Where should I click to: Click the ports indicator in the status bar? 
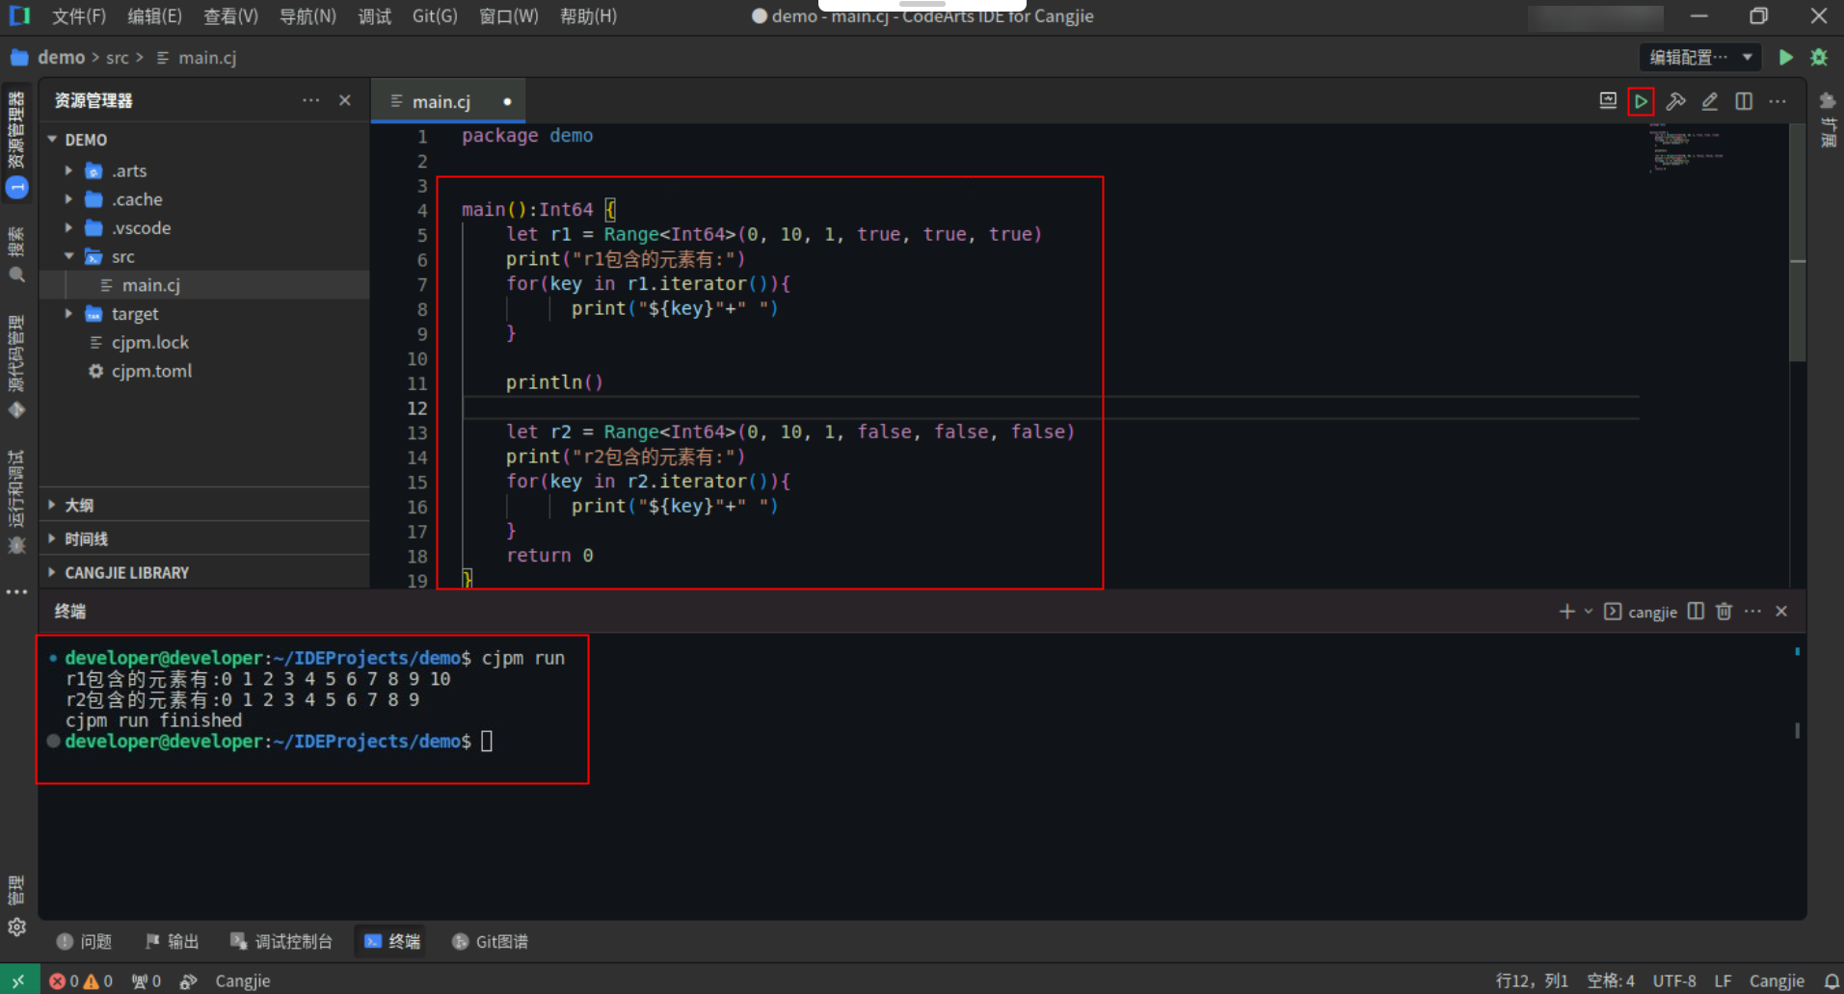point(147,981)
